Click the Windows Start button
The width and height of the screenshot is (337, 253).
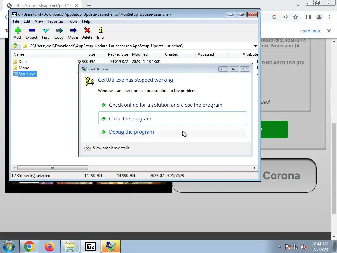click(9, 246)
